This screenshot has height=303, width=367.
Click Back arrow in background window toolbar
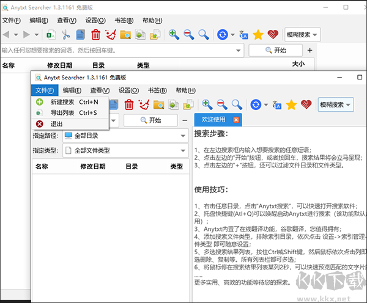tap(6, 35)
